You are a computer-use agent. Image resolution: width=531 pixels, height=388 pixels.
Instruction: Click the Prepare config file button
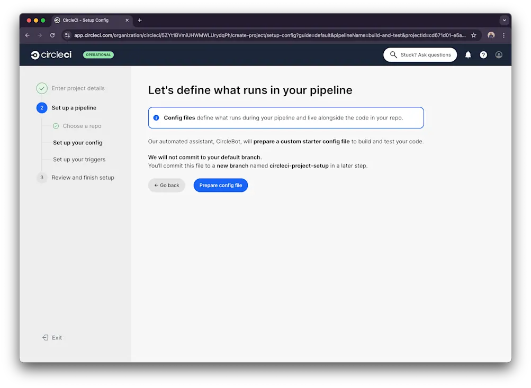(220, 186)
